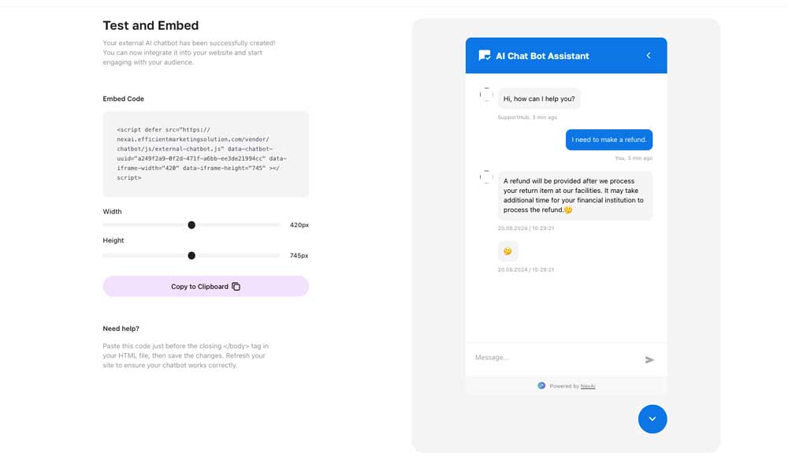Image resolution: width=788 pixels, height=453 pixels.
Task: Click the "Hi, how can I help you?" message
Action: point(539,99)
